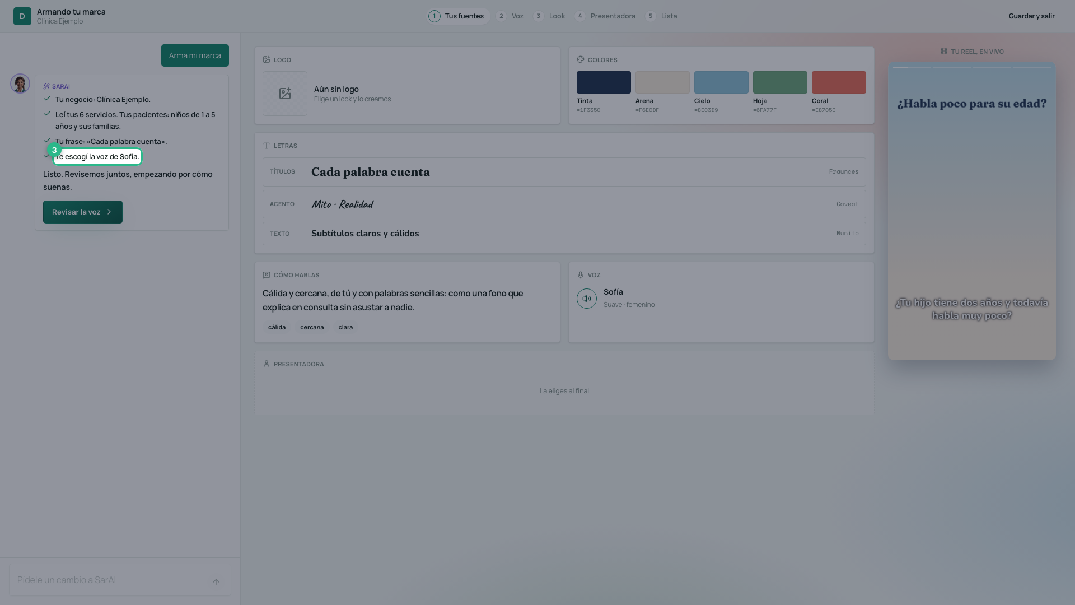The height and width of the screenshot is (605, 1075).
Task: Click the Letras typography icon
Action: [267, 146]
